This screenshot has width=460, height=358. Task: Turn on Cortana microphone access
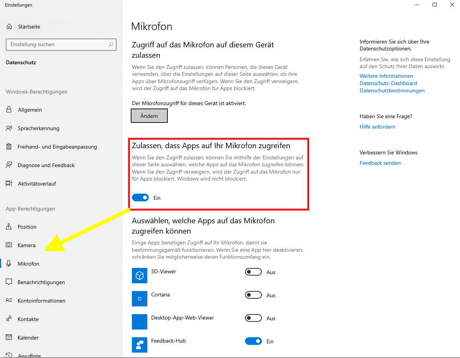[253, 295]
